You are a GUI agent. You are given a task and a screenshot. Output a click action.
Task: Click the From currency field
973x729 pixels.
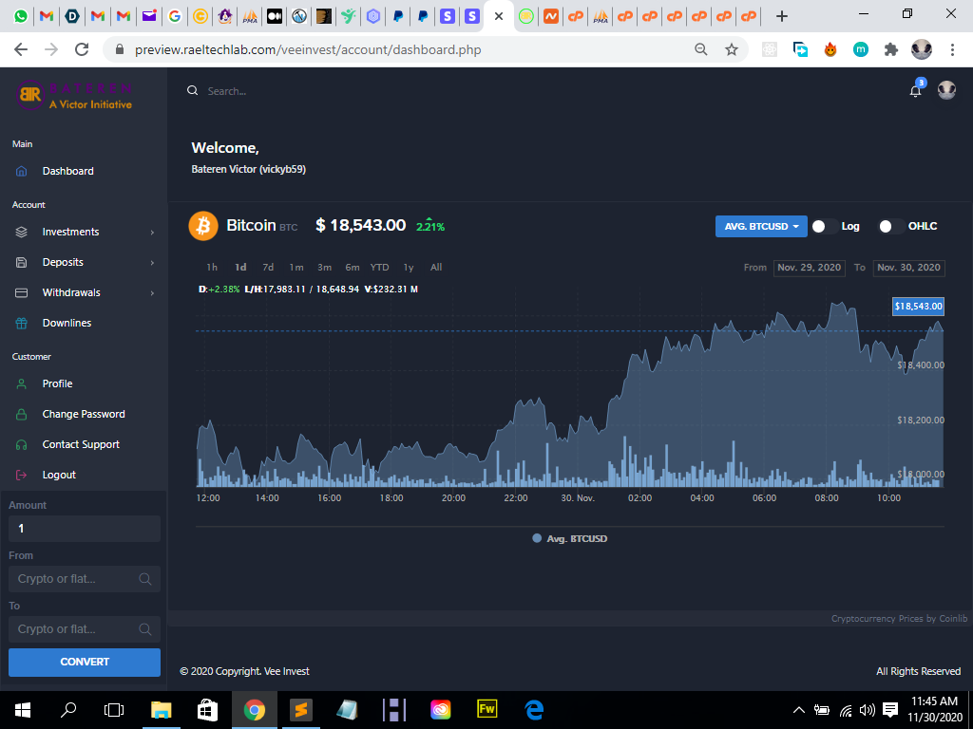[x=85, y=579]
